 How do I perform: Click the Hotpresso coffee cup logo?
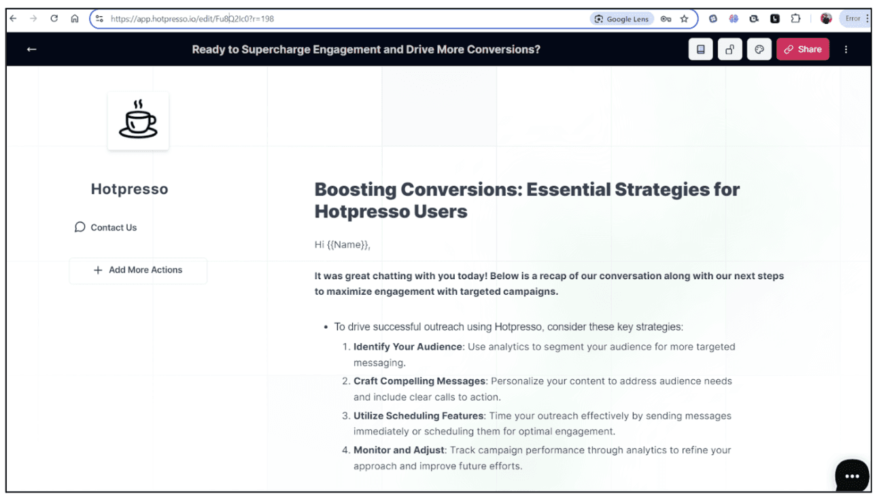pyautogui.click(x=138, y=121)
